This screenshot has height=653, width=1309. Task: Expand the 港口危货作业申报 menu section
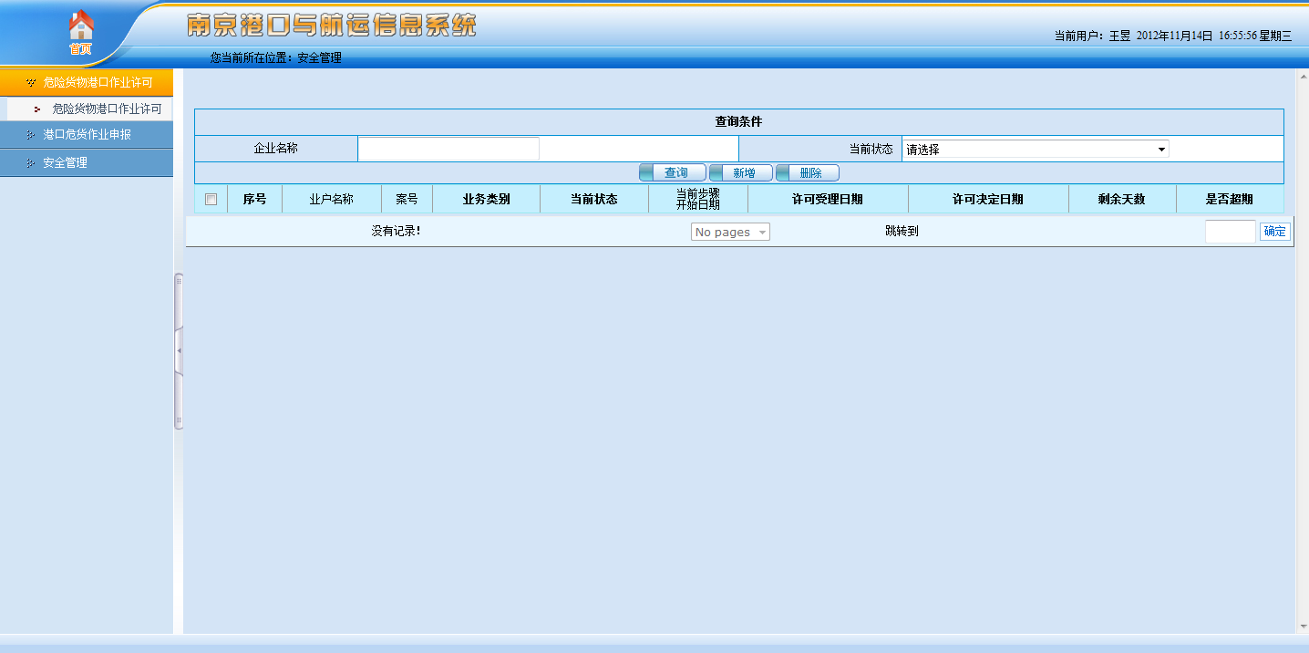[x=87, y=135]
